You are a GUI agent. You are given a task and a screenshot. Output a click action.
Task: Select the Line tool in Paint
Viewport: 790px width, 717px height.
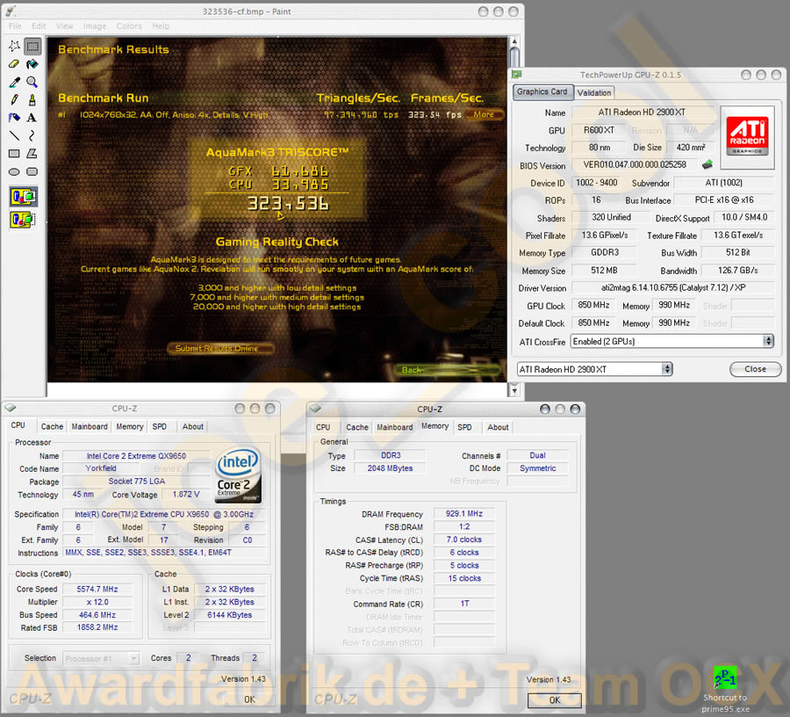[x=14, y=135]
